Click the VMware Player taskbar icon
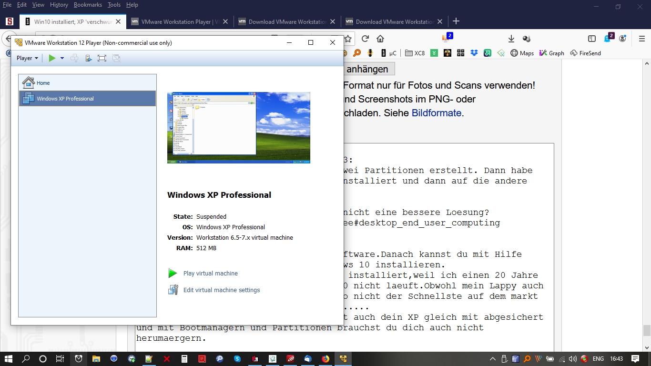This screenshot has height=366, width=651. (343, 359)
